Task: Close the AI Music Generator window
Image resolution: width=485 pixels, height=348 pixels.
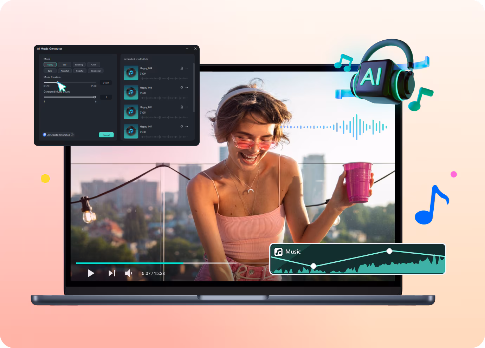Action: (195, 49)
